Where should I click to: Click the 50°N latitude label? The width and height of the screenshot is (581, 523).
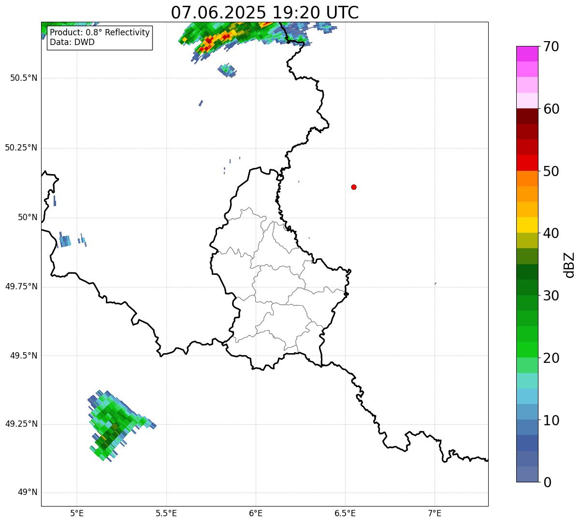28,217
